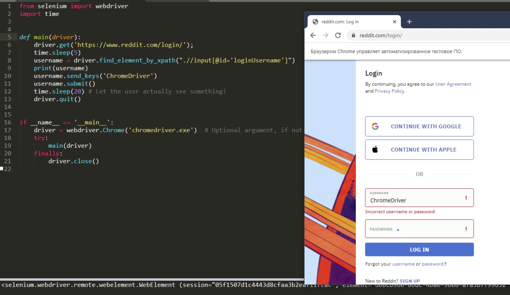This screenshot has height=295, width=510.
Task: Click the 'finally:' line
Action: click(x=48, y=154)
